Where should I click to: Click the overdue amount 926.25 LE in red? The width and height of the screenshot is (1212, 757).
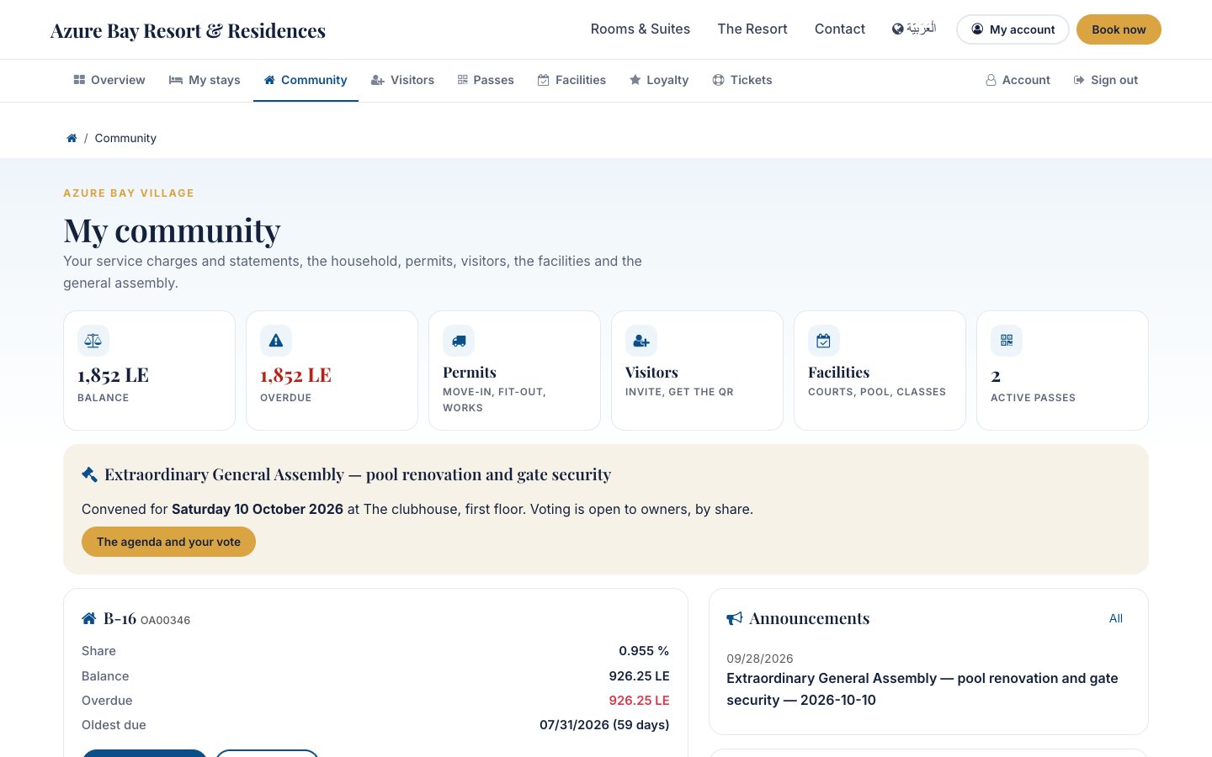point(639,701)
